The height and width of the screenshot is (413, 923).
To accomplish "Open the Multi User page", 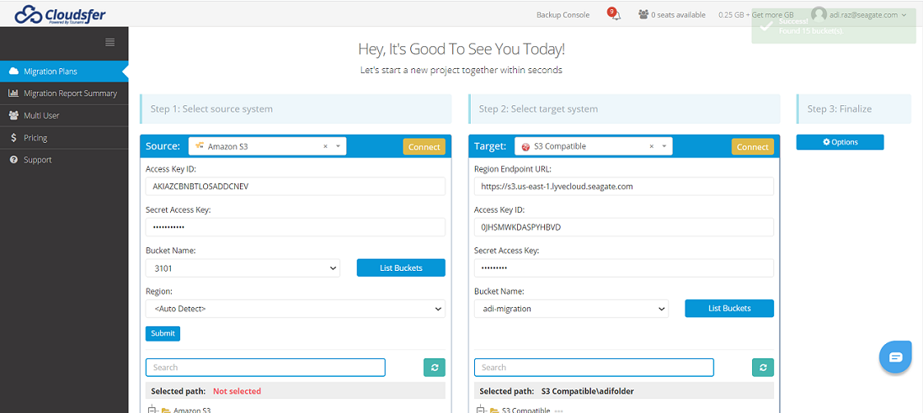I will [64, 116].
